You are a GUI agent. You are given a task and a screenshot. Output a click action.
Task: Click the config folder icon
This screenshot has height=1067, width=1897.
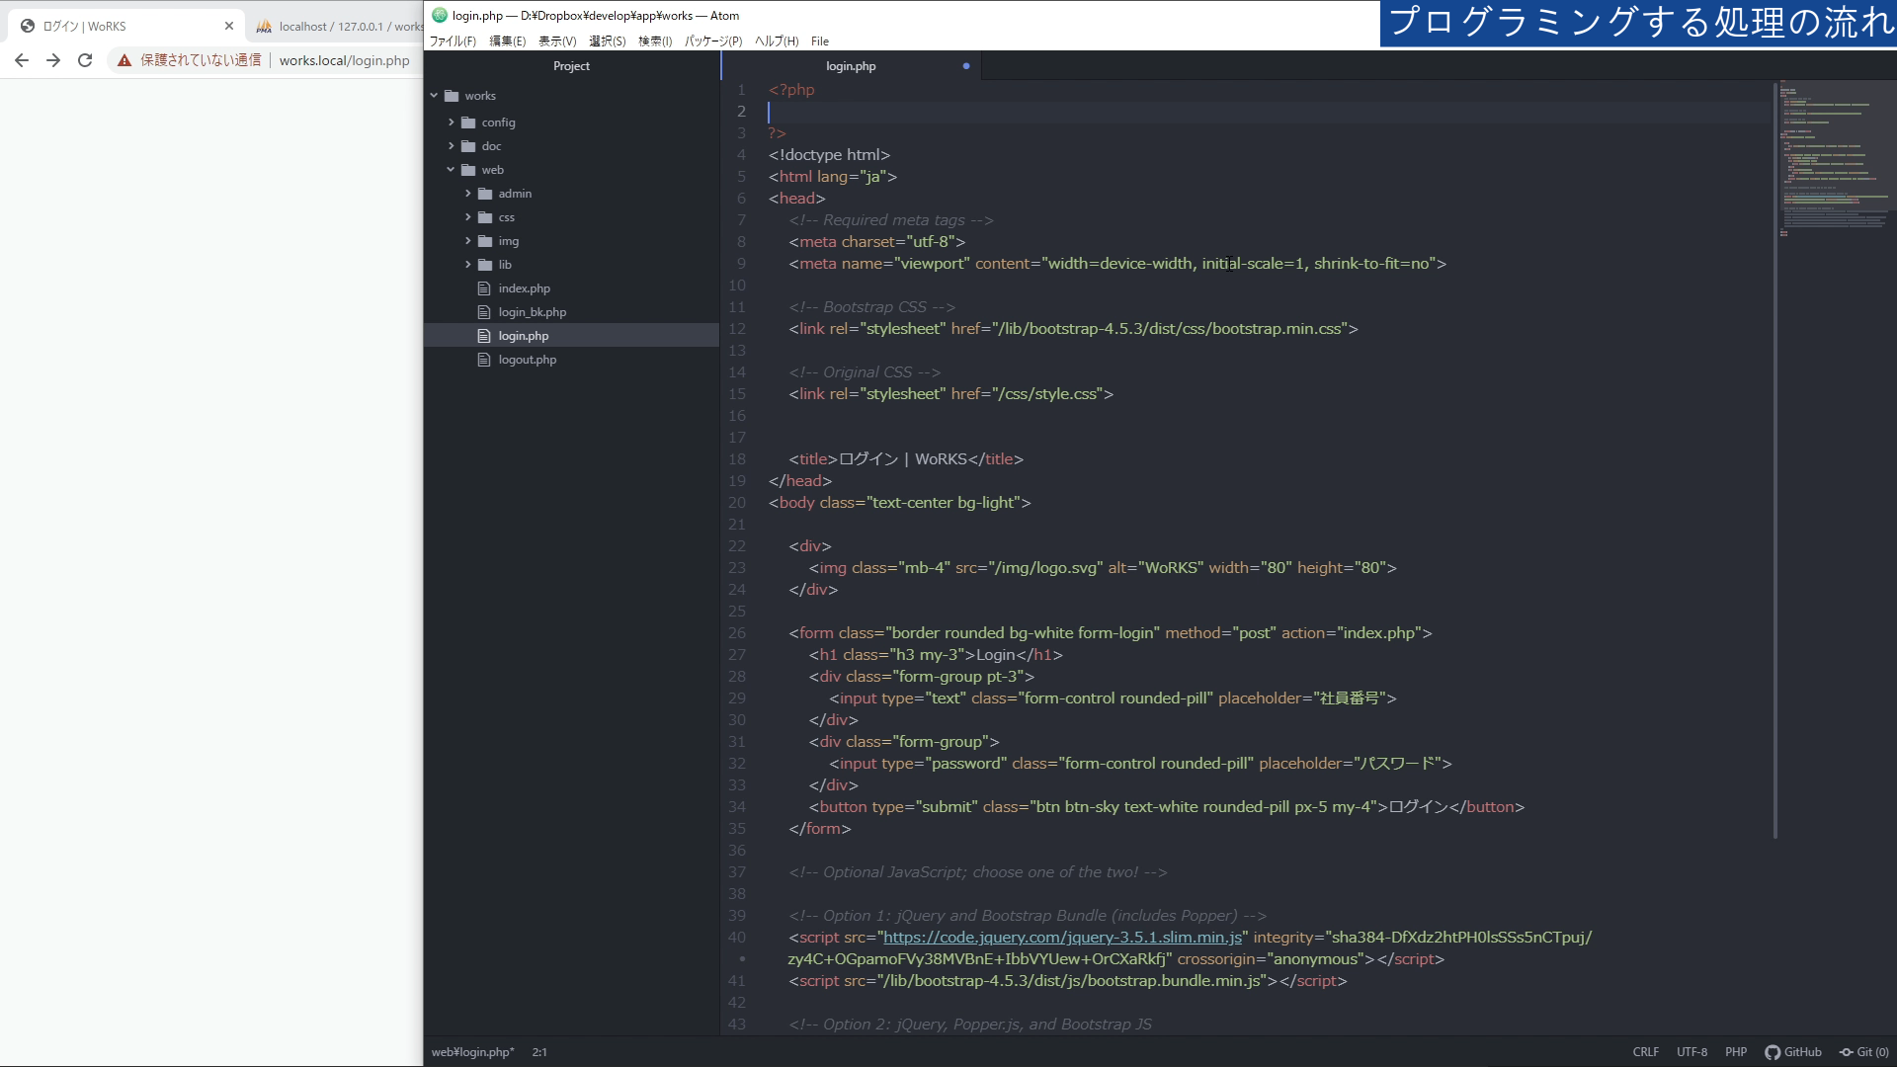(x=468, y=123)
